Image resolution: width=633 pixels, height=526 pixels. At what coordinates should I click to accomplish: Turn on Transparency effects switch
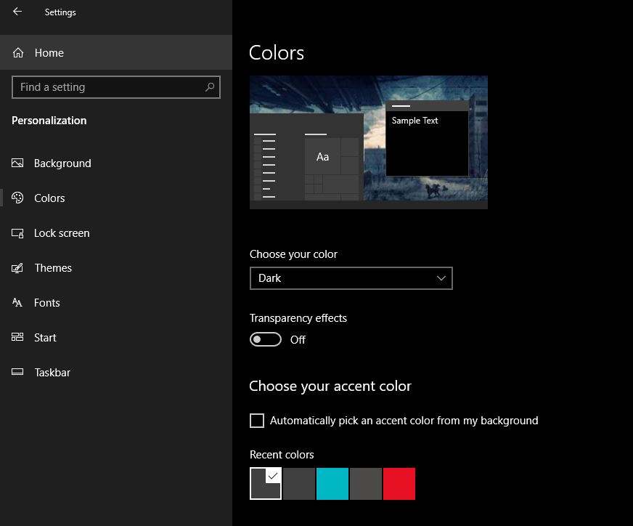[266, 339]
